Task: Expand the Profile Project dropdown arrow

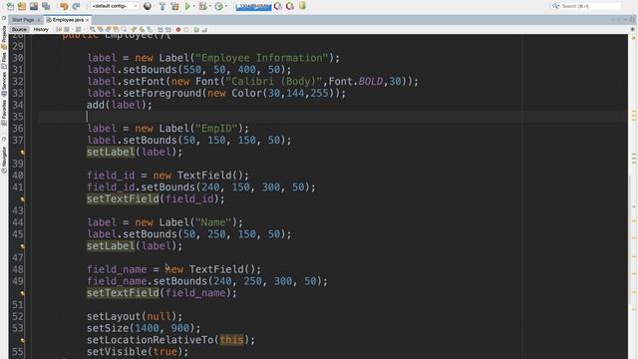Action: tap(226, 6)
